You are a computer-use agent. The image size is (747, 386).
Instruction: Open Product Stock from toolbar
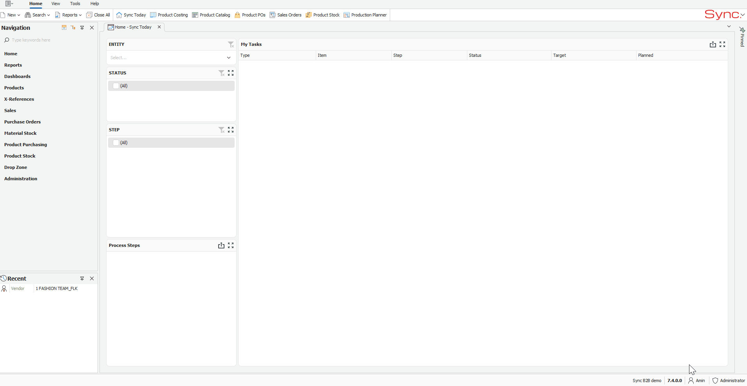pos(322,15)
